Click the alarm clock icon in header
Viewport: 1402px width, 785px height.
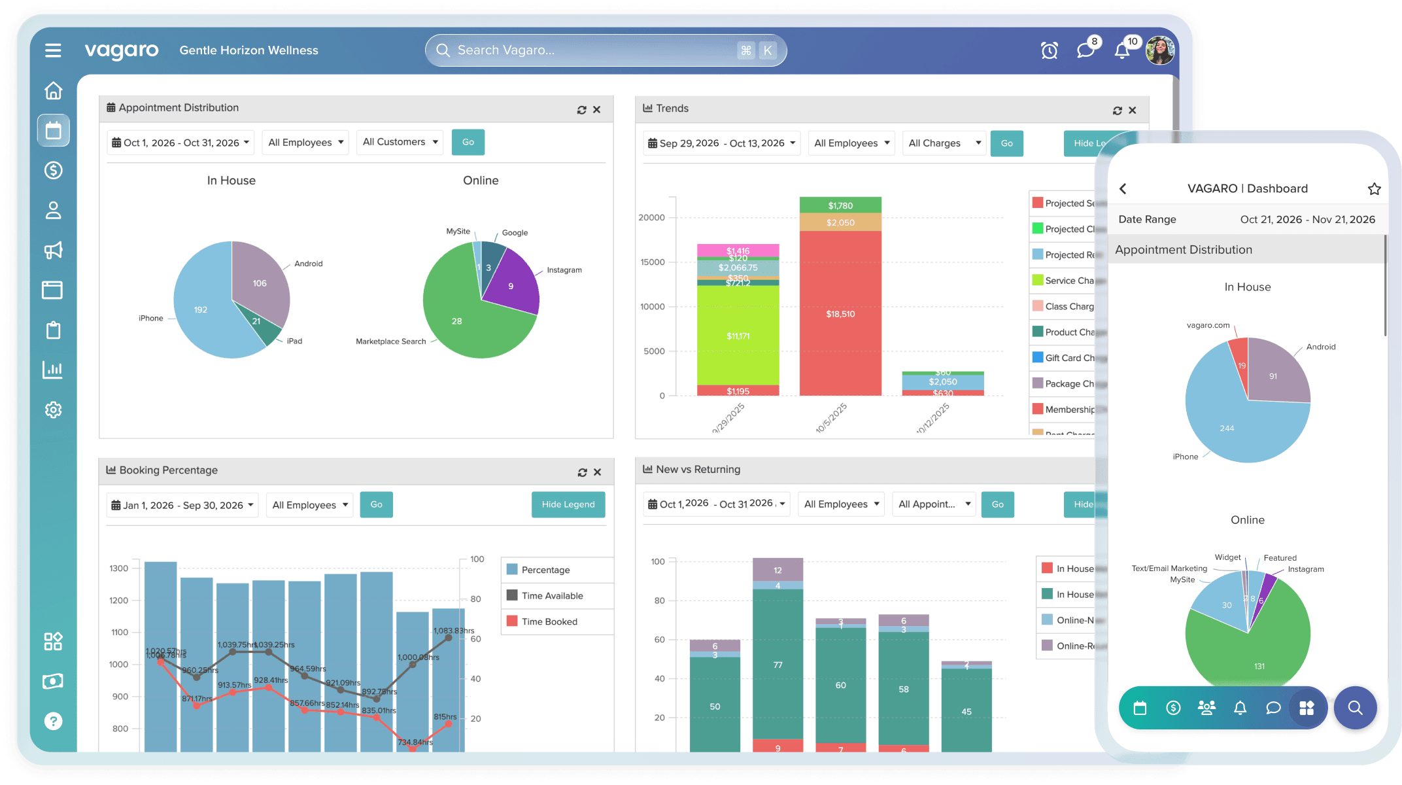click(1049, 50)
